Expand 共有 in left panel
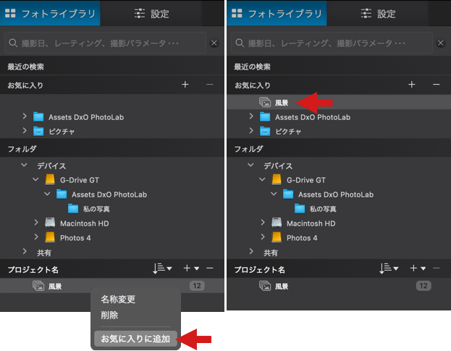Screen dimensions: 451x351 [x=25, y=252]
